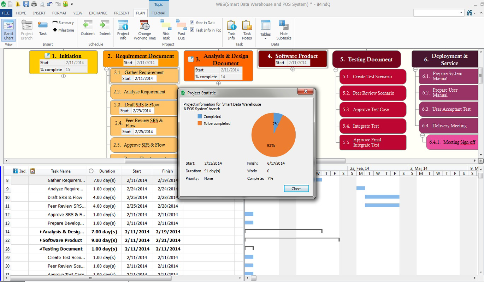Click the Duration column clock icon
484x282 pixels.
pos(91,171)
